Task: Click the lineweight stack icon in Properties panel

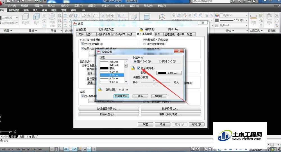Action: 217,20
